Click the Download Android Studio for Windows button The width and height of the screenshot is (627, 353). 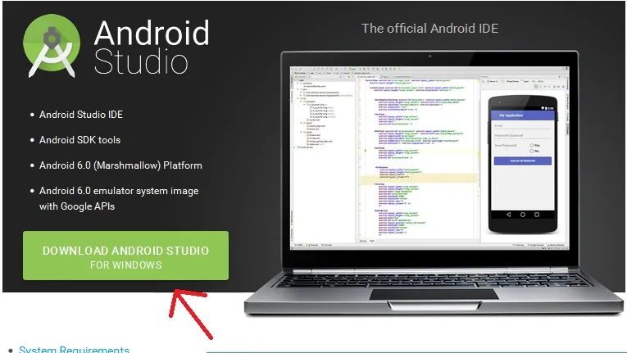(125, 256)
